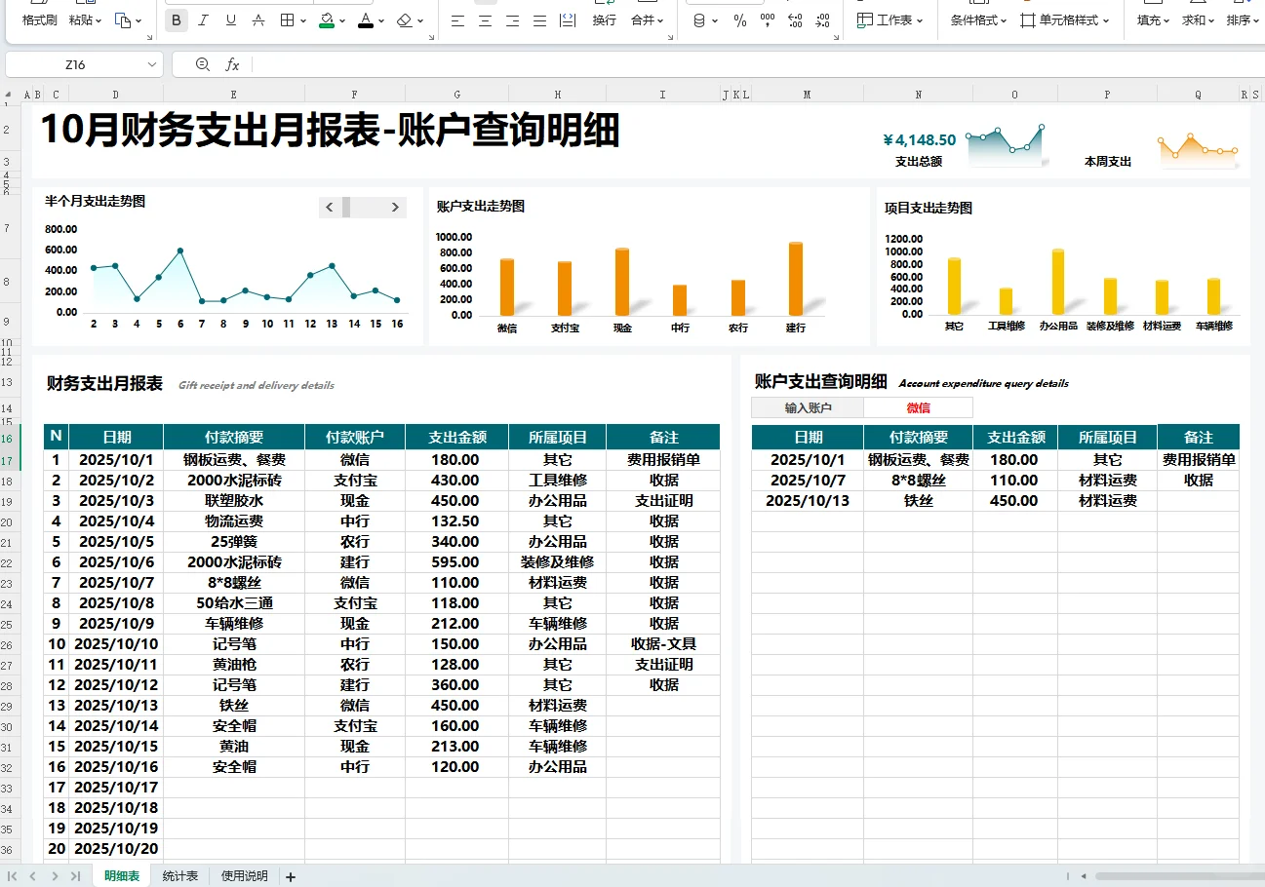This screenshot has width=1265, height=887.
Task: Toggle italic formatting
Action: pos(203,19)
